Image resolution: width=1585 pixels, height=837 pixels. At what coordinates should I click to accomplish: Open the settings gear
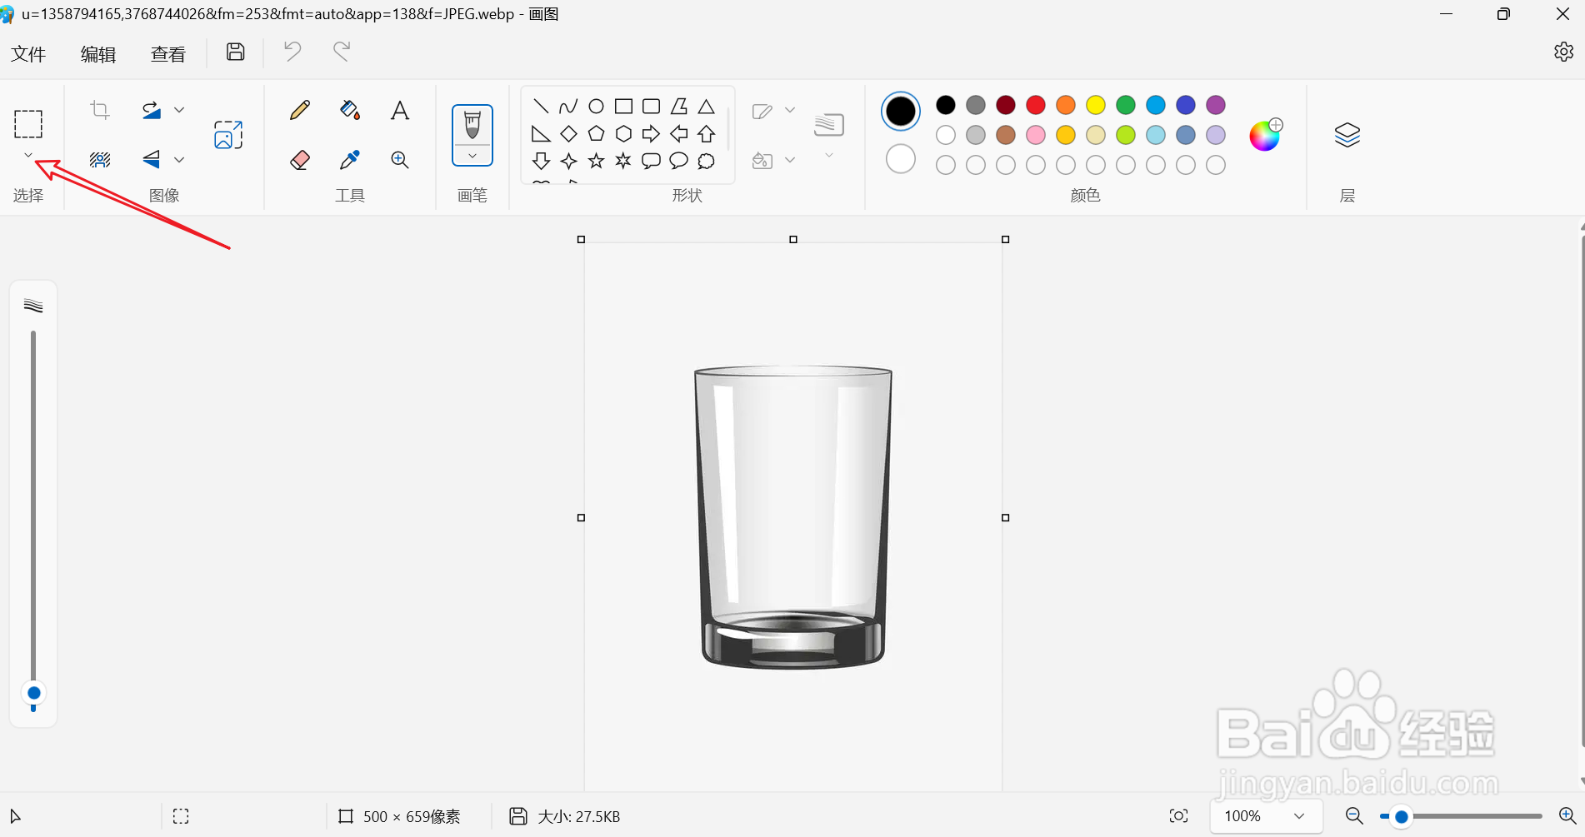click(1563, 52)
